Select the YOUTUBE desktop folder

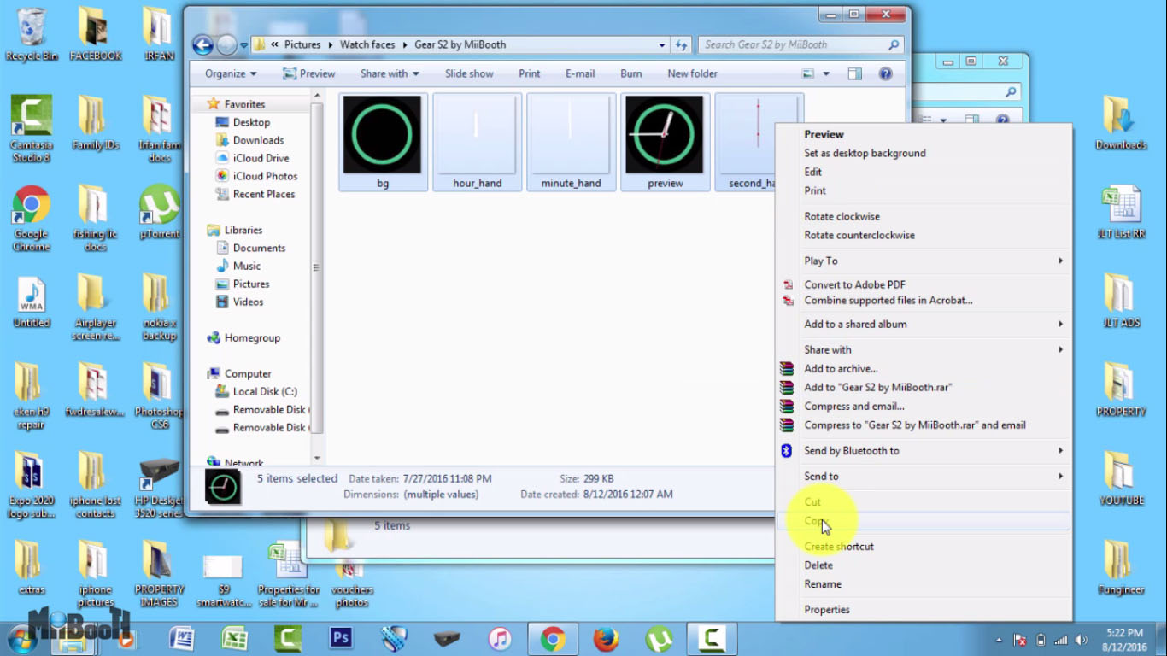pos(1120,478)
